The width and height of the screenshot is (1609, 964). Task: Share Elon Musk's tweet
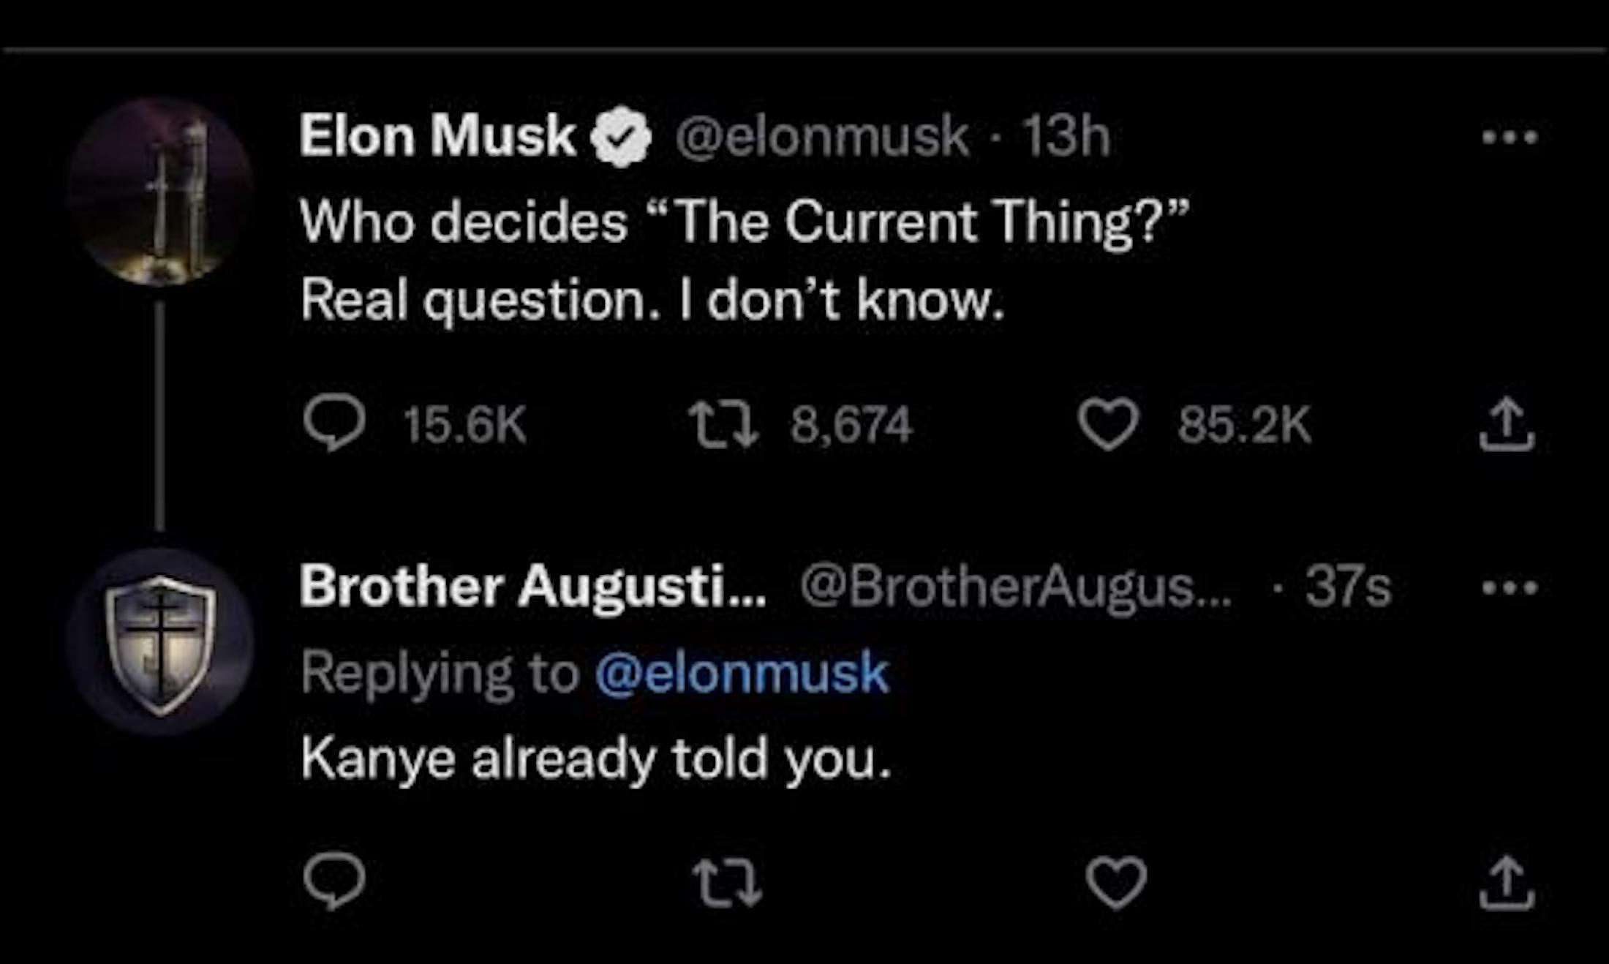pyautogui.click(x=1507, y=423)
